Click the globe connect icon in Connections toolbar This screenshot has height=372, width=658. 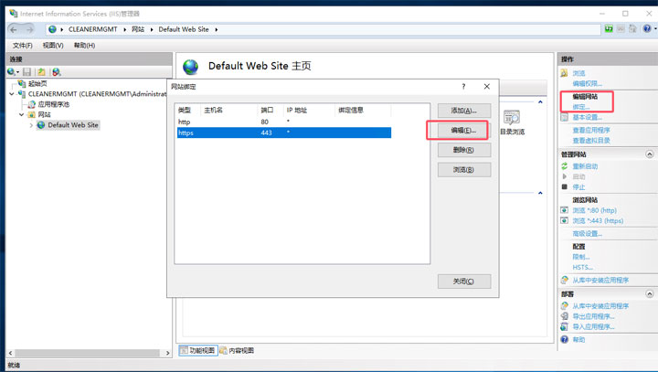[12, 71]
